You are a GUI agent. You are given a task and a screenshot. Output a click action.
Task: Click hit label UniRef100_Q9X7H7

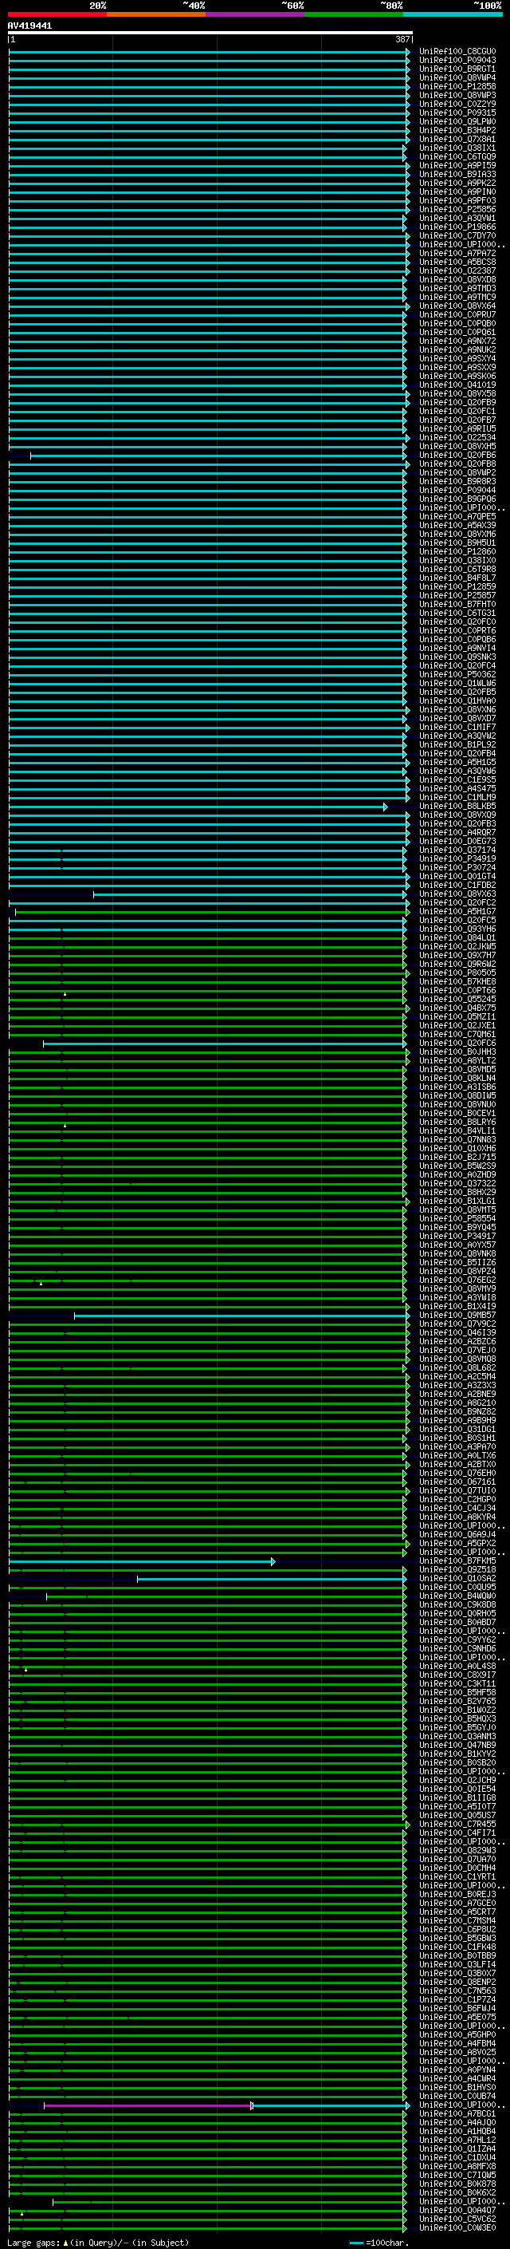point(457,955)
